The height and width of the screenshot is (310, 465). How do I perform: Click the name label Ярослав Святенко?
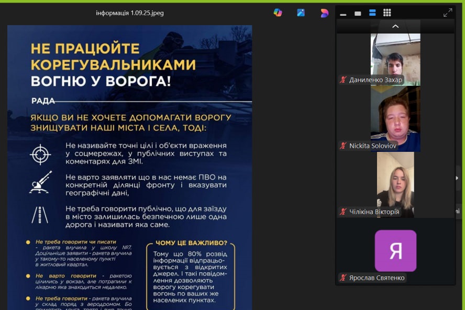tap(377, 278)
